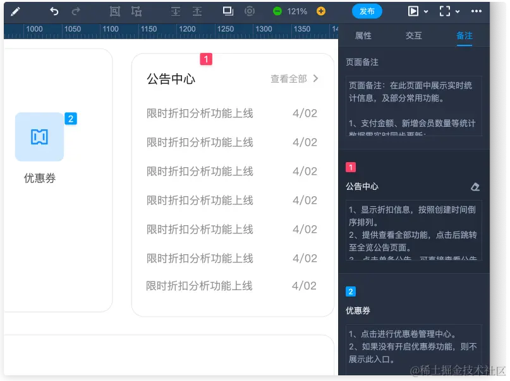Select red note marker 1 in panel

coord(351,167)
